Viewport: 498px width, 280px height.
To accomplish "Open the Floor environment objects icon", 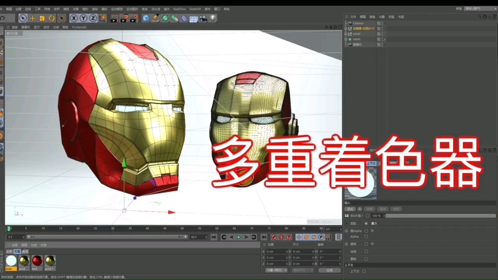I will pyautogui.click(x=194, y=18).
